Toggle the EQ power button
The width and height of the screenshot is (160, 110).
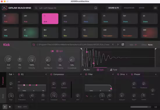(x=19, y=74)
